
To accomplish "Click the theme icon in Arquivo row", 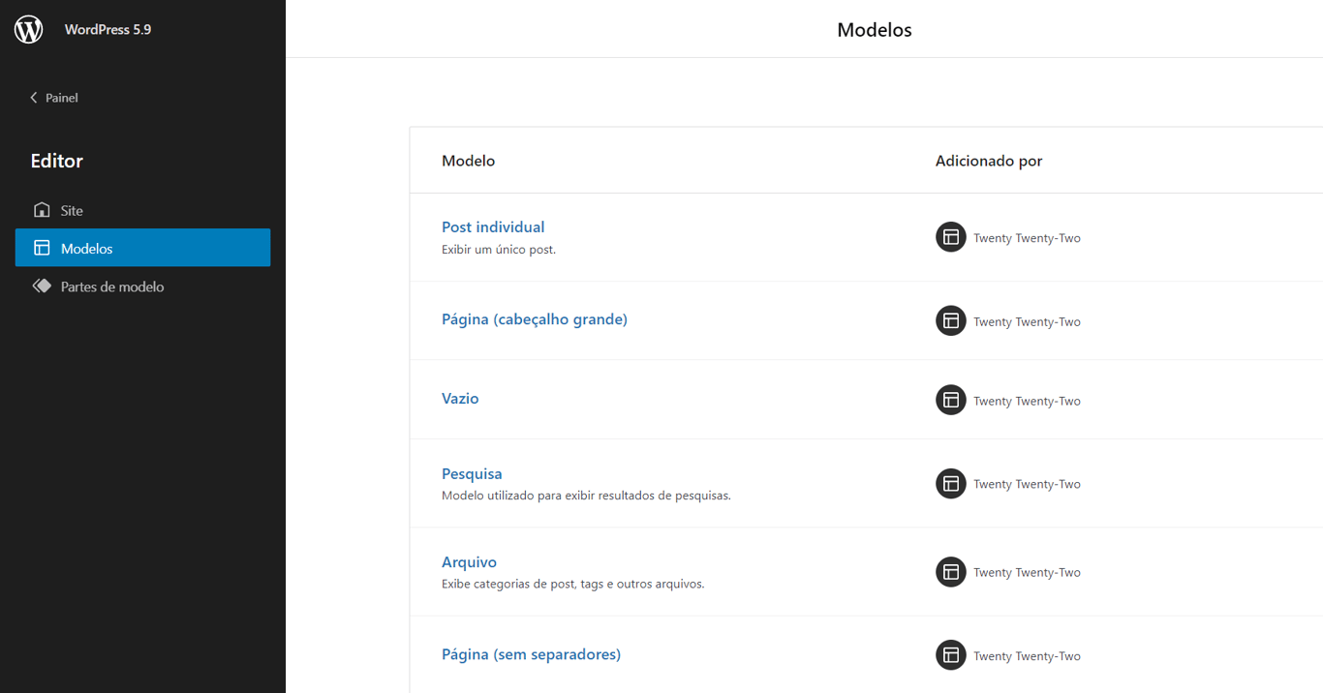I will (x=950, y=572).
